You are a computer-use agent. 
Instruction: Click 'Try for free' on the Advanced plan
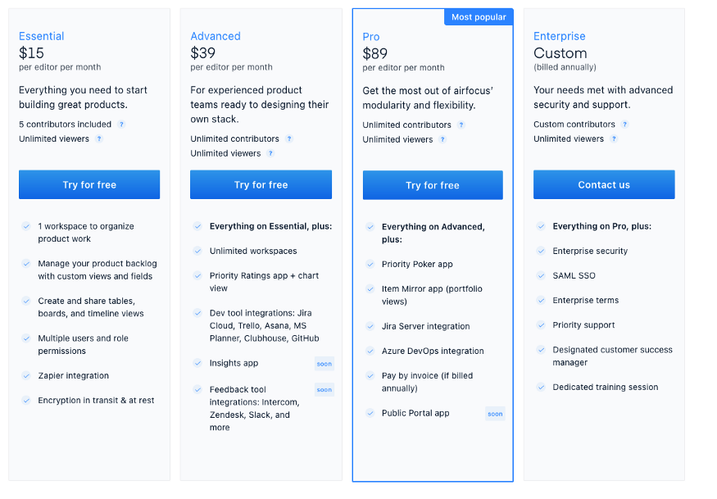[261, 184]
